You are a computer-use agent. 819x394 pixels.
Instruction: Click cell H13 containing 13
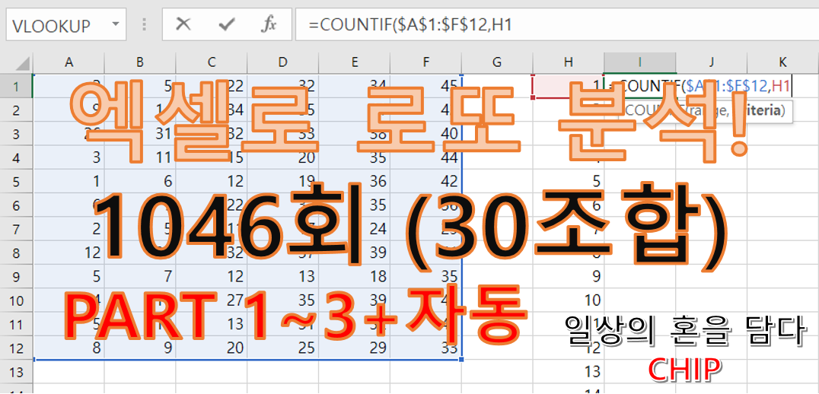click(569, 372)
